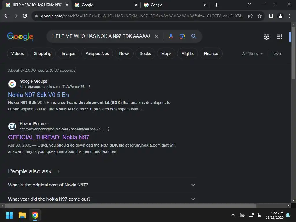
Task: Open more options for Google Groups result
Action: click(x=90, y=87)
